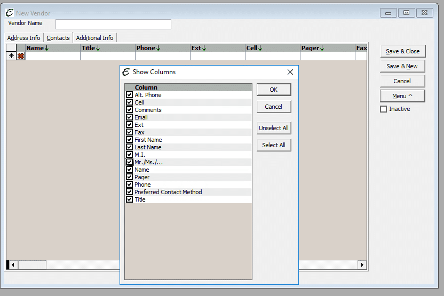Viewport: 444px width, 296px height.
Task: Click the red delete row icon in grid
Action: pos(21,56)
